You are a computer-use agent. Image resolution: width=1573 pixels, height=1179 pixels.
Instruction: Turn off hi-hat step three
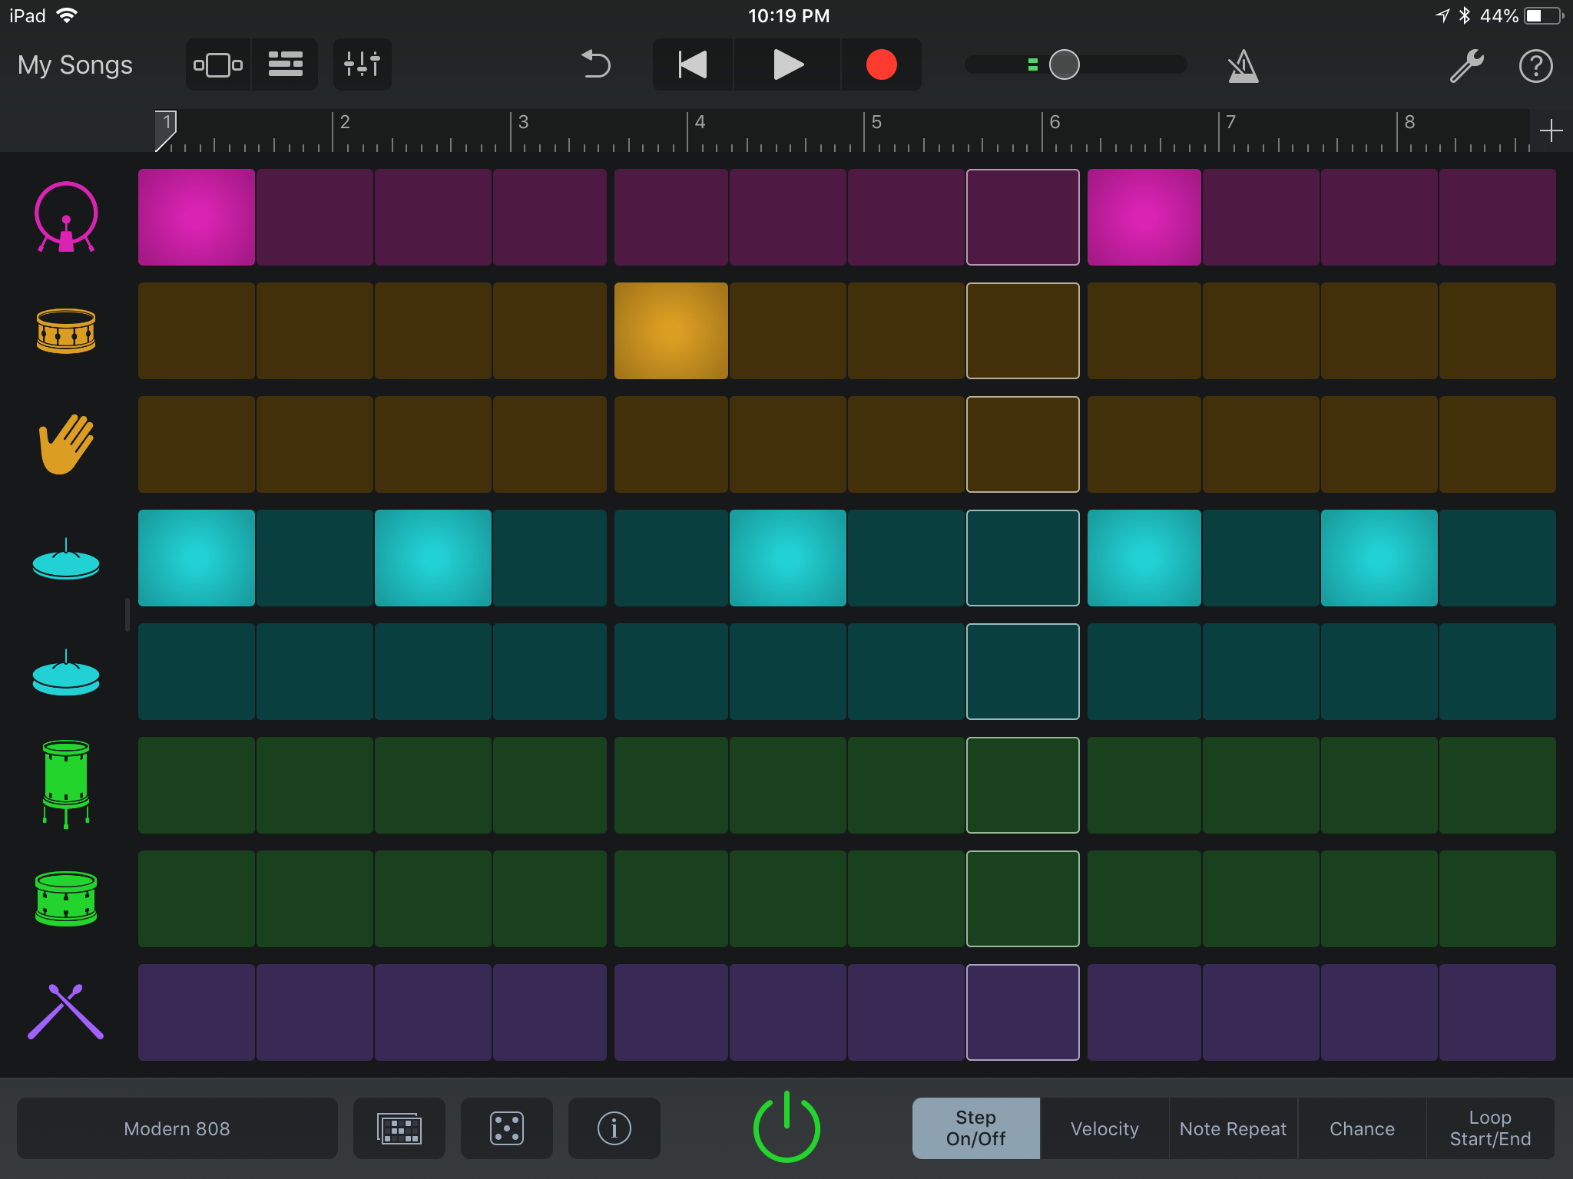point(433,558)
